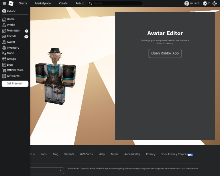The image size is (220, 176).
Task: Click the Groups icon in sidebar
Action: (4, 59)
